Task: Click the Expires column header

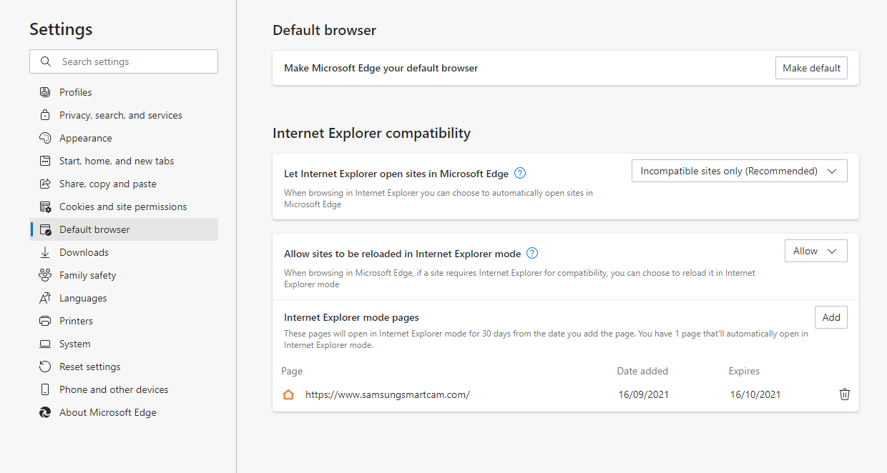Action: coord(744,371)
